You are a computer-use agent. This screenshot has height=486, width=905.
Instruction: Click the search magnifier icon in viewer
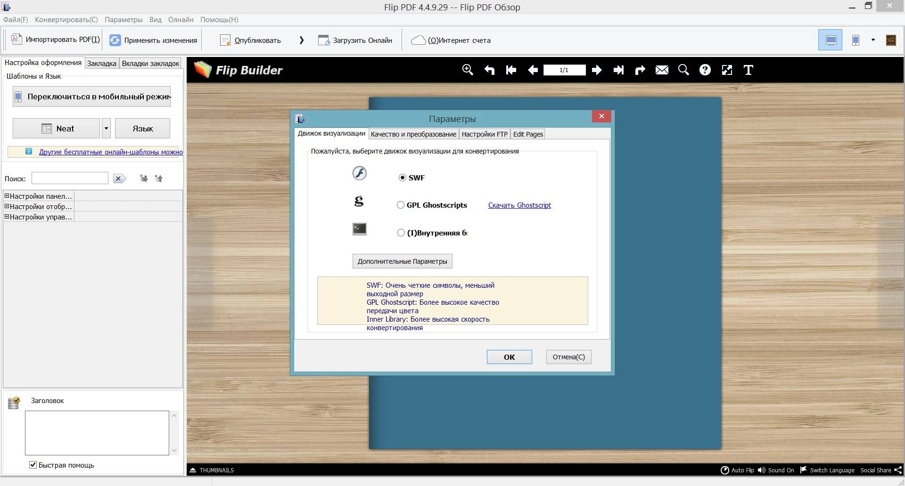click(683, 70)
